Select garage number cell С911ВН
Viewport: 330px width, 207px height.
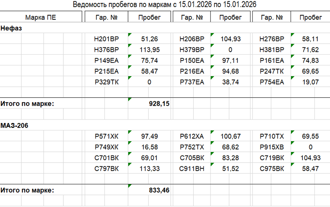point(192,169)
